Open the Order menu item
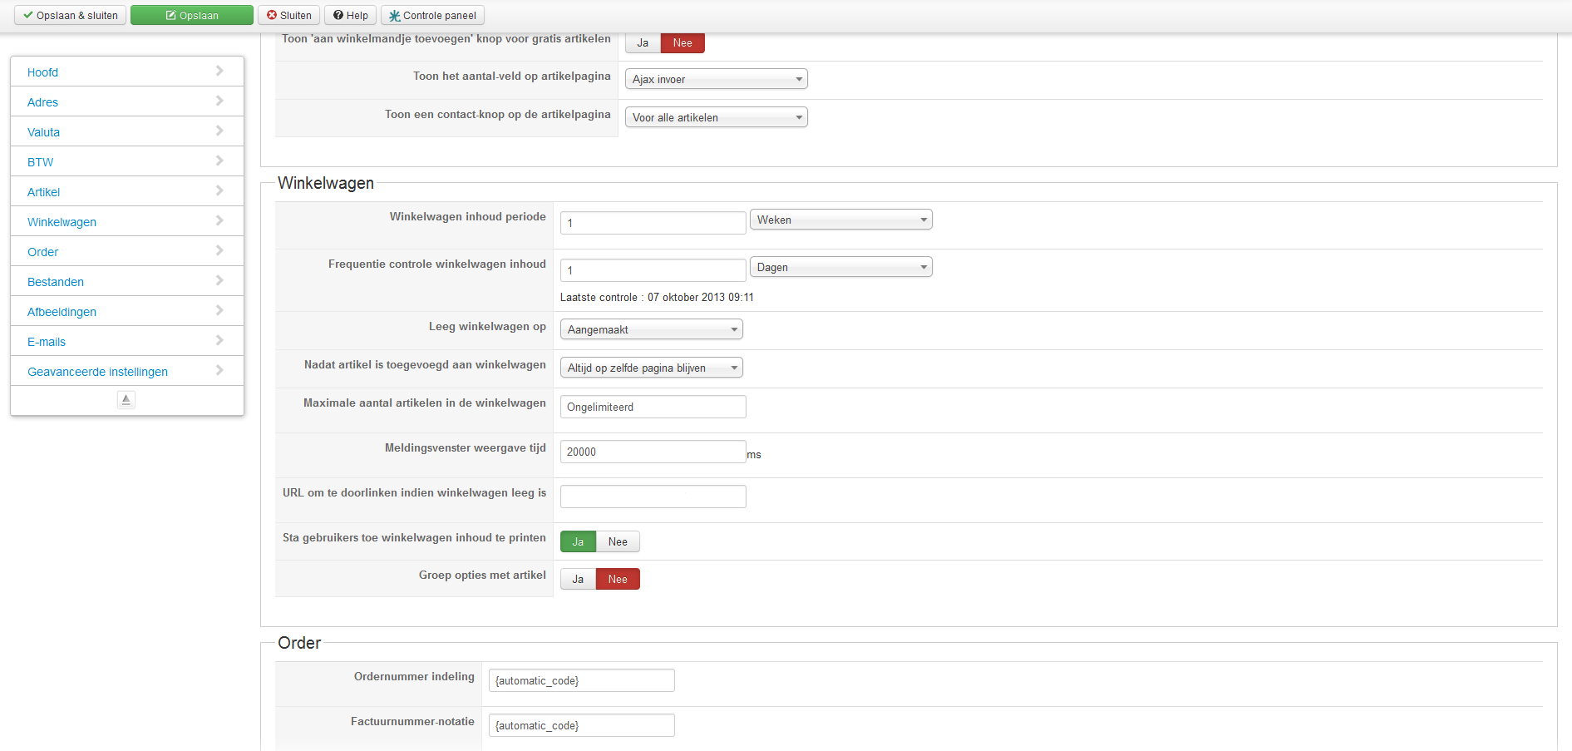The image size is (1572, 751). (42, 252)
